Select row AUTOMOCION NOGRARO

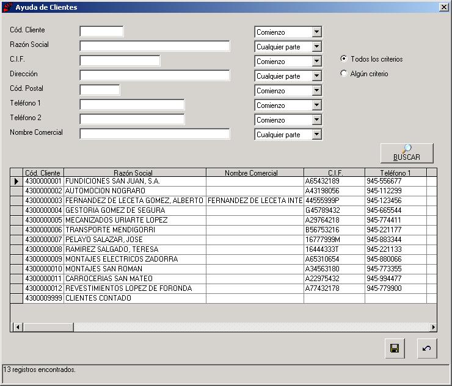[x=224, y=191]
